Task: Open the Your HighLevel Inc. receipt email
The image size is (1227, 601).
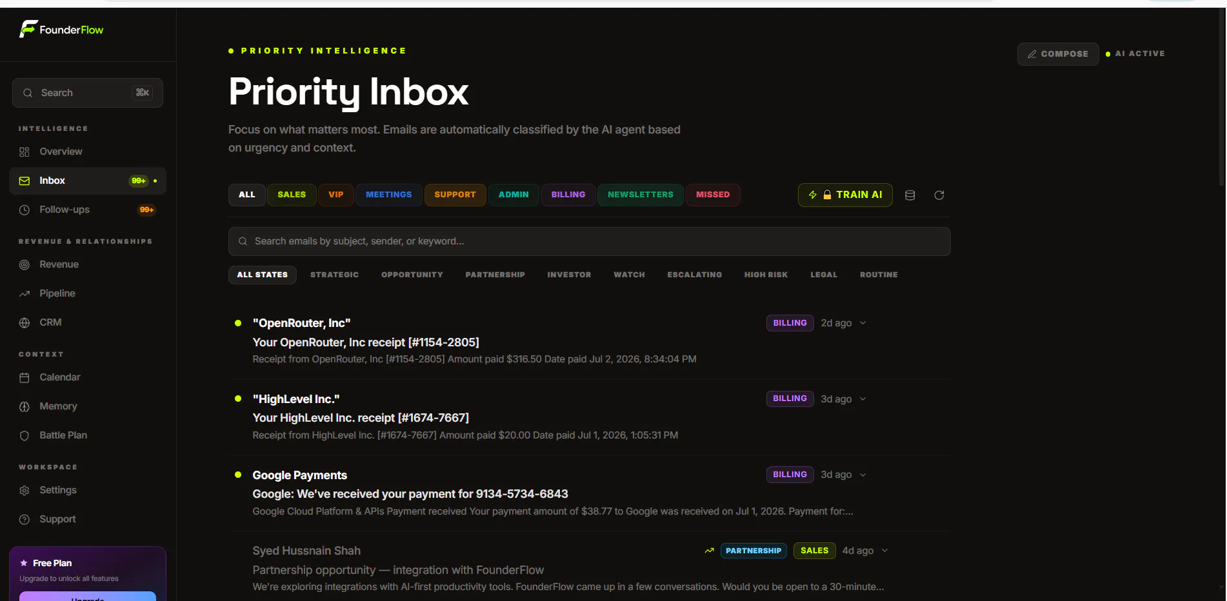Action: (361, 418)
